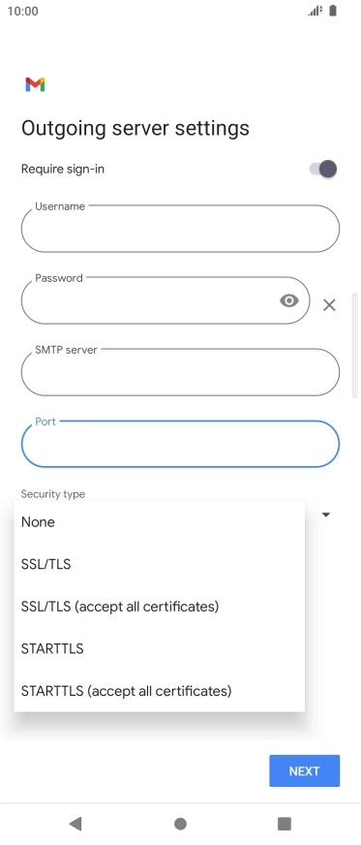Click into the SMTP server field
Screen dimensions: 361x845
[x=180, y=372]
